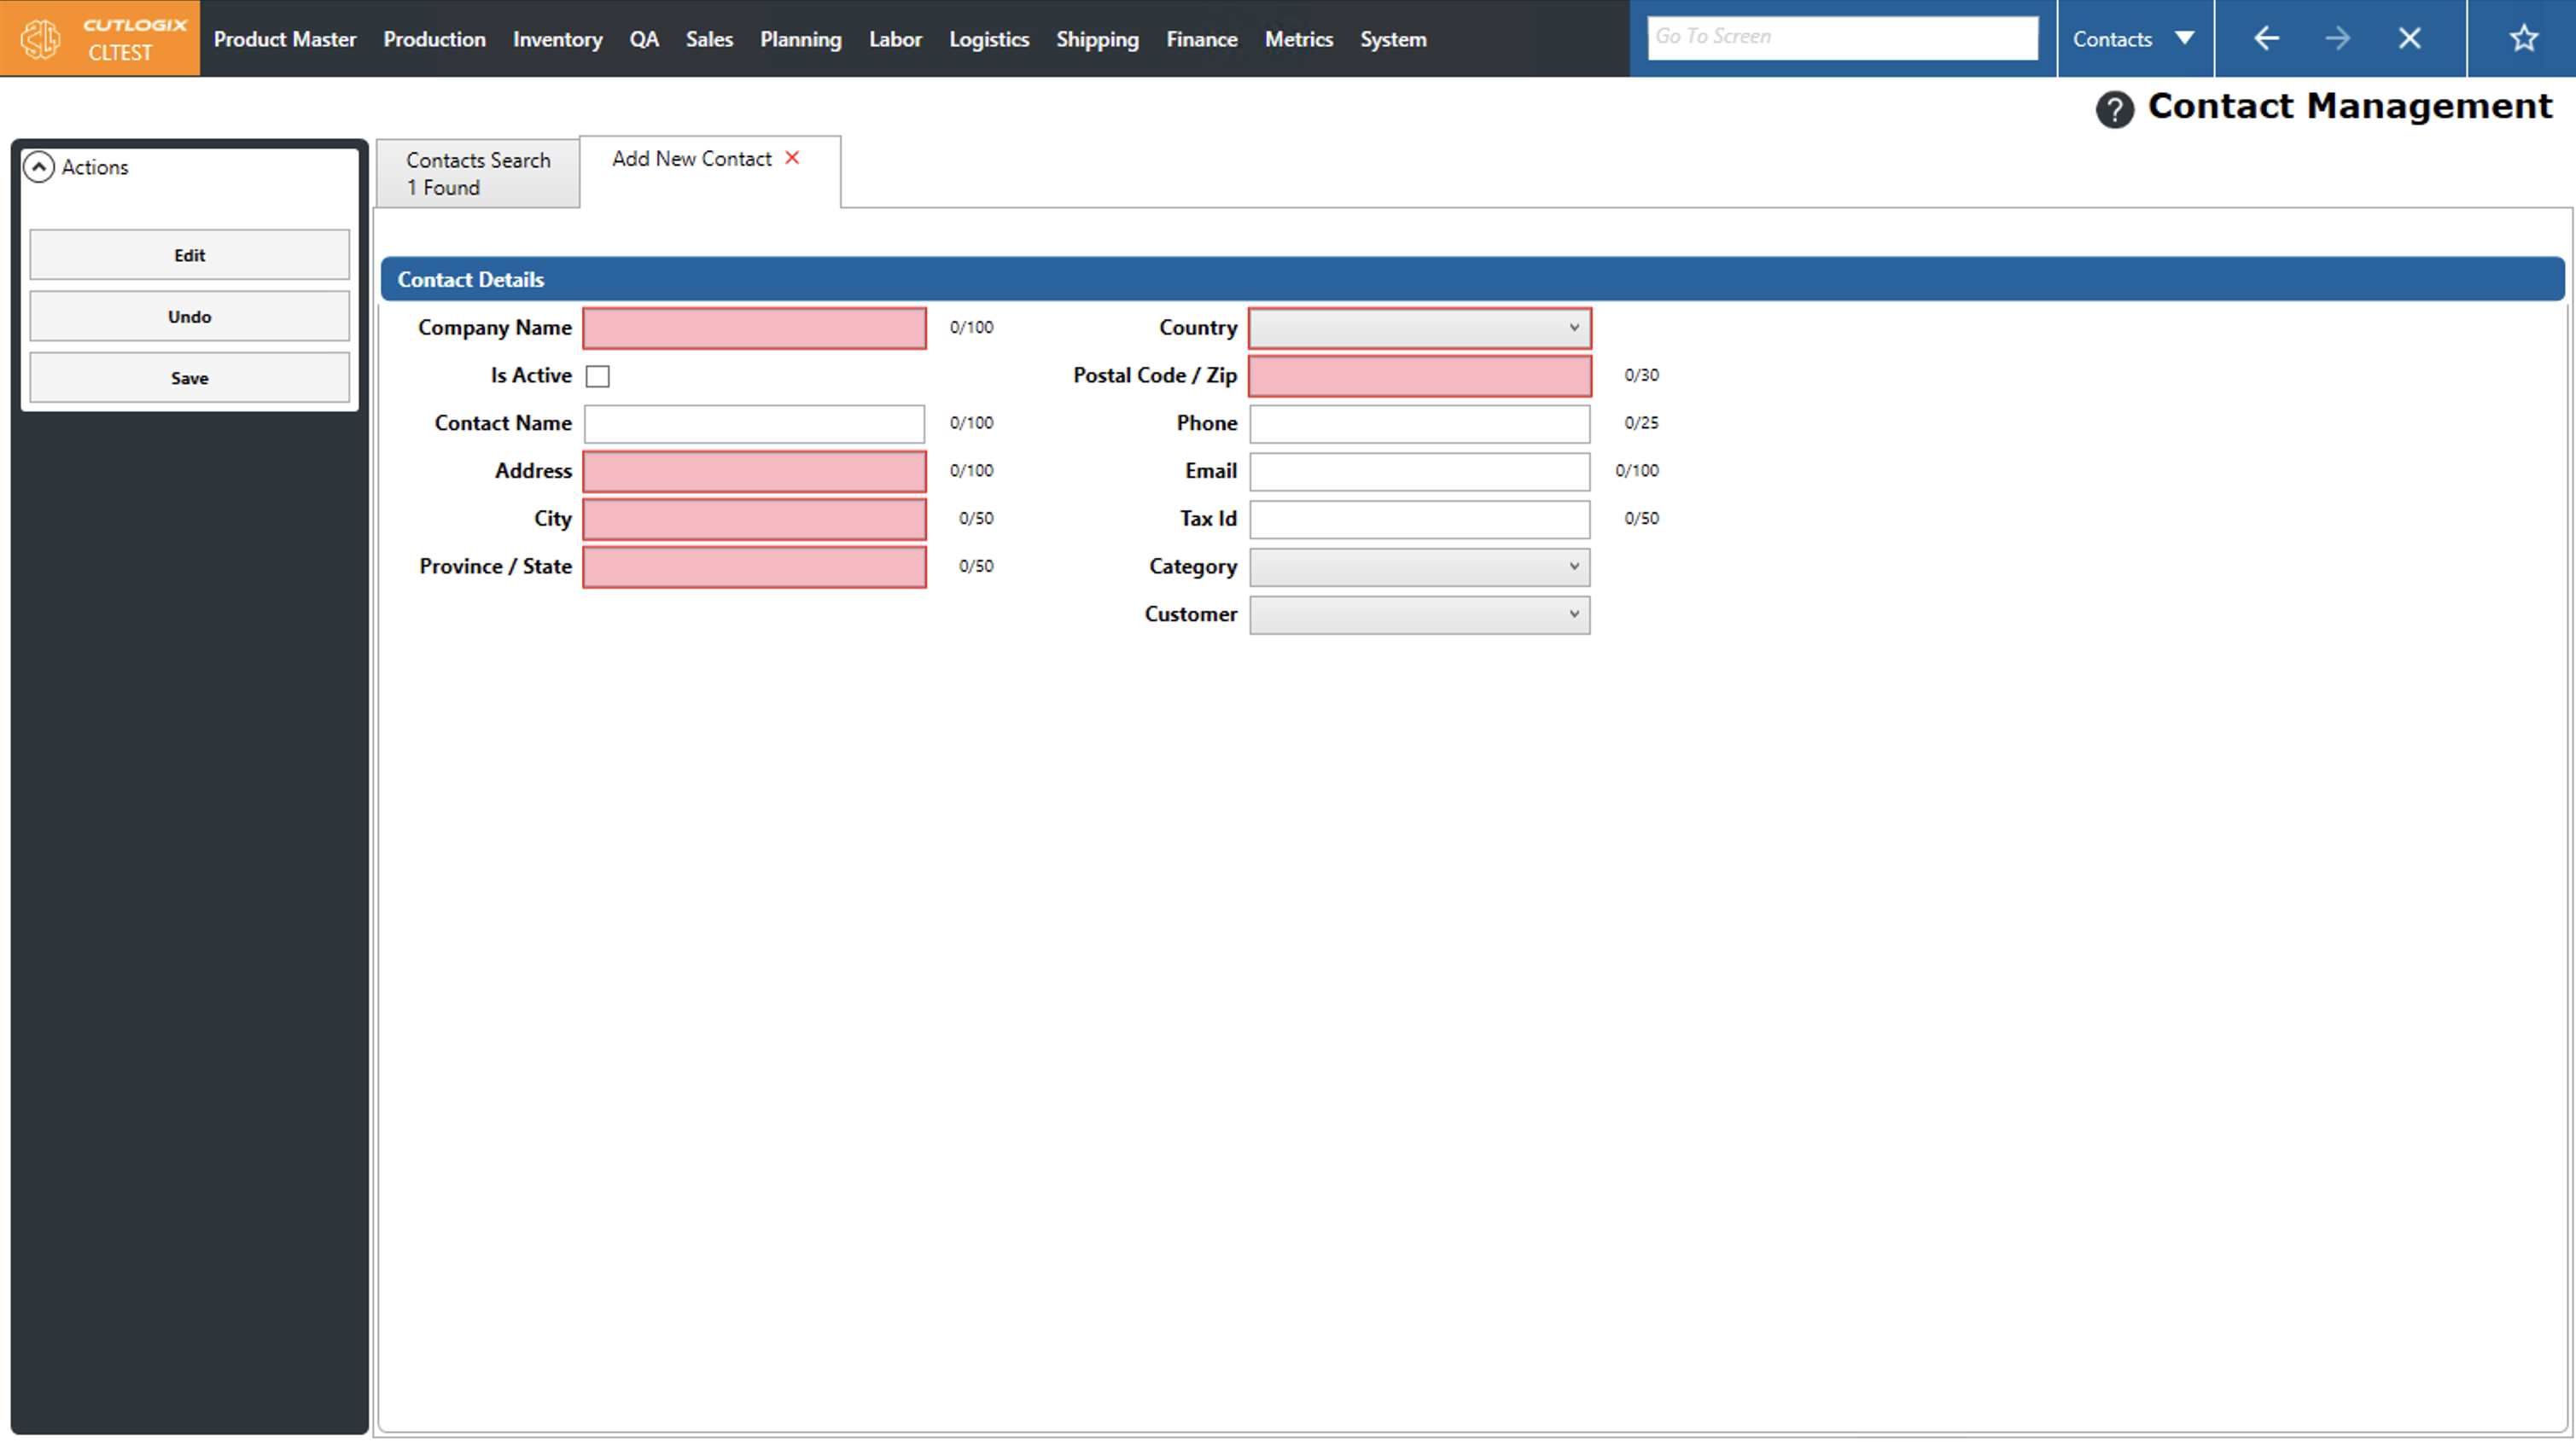The height and width of the screenshot is (1442, 2576).
Task: Click the favorites star icon
Action: 2523,39
